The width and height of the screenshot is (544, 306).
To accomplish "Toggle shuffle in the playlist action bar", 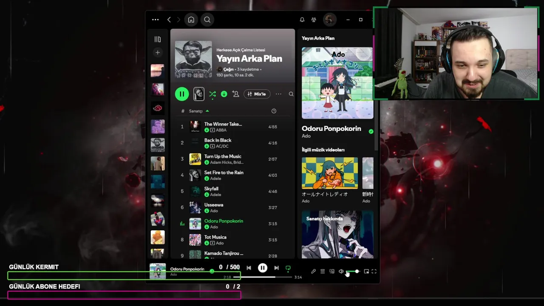I will (212, 94).
